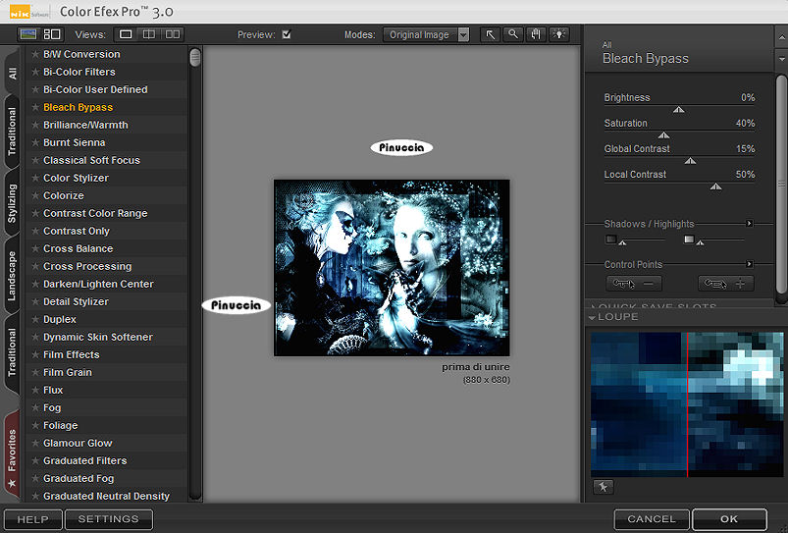The width and height of the screenshot is (788, 533).
Task: Favorite the Colorize filter star
Action: click(x=35, y=195)
